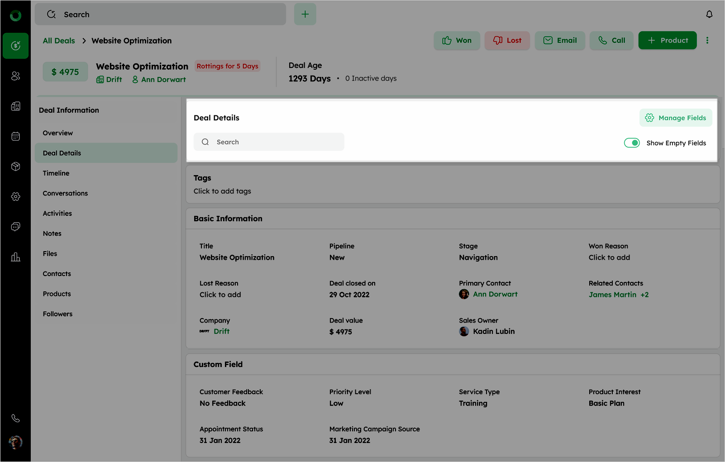Open the three-dot more options menu

707,40
